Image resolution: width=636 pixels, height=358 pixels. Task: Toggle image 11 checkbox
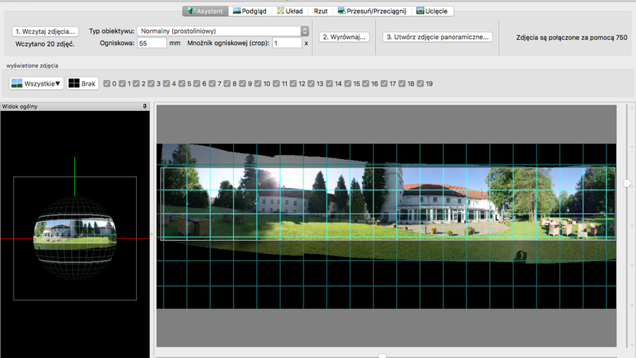pyautogui.click(x=276, y=83)
